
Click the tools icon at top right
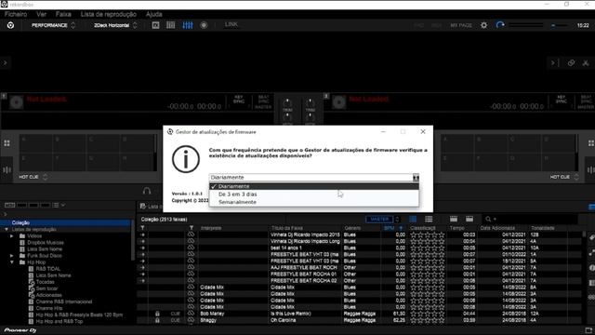(x=586, y=63)
